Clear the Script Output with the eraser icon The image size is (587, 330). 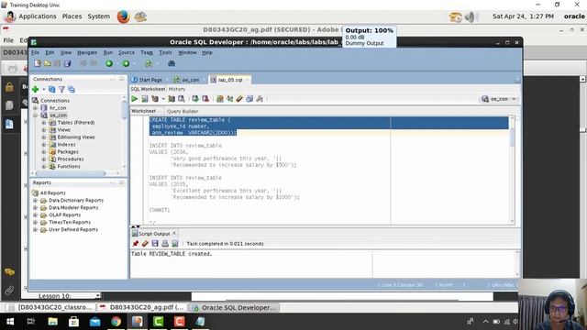coord(145,244)
